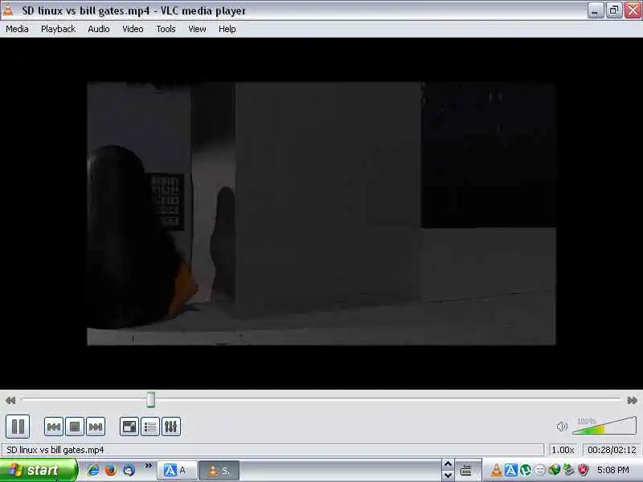Speed up with the fast-forward arrows icon
This screenshot has height=482, width=643.
[633, 400]
